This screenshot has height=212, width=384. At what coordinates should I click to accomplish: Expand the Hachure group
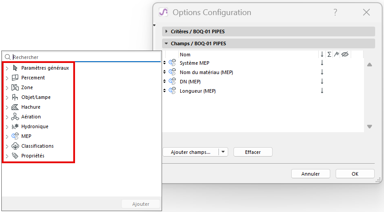coord(7,107)
